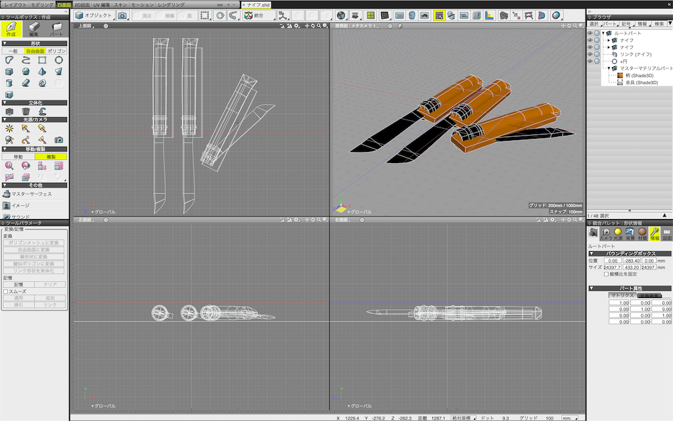
Task: Open 絶対座標 coordinate mode in status bar
Action: click(x=464, y=418)
